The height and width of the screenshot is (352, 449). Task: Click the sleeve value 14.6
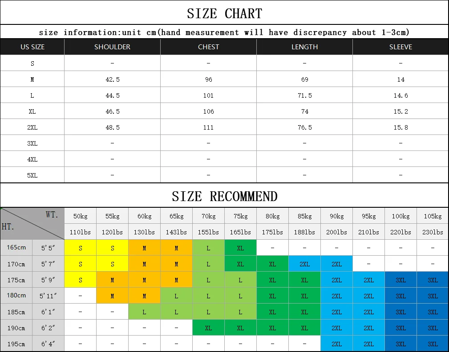pos(400,95)
